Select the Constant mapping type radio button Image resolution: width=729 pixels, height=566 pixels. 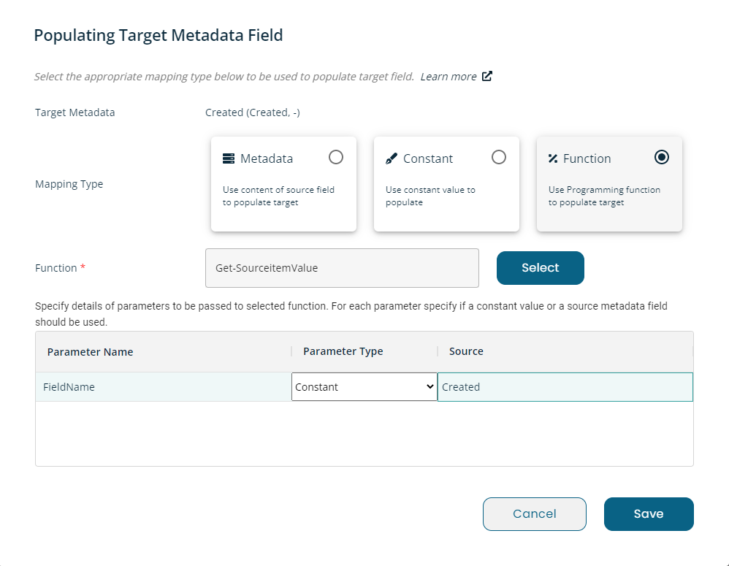(x=498, y=157)
